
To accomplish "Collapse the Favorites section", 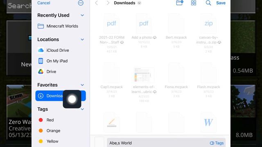I will pyautogui.click(x=82, y=85).
